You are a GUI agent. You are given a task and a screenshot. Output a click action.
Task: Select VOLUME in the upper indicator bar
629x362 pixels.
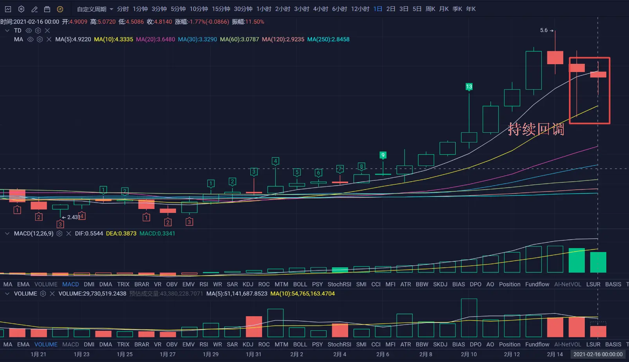tap(46, 285)
